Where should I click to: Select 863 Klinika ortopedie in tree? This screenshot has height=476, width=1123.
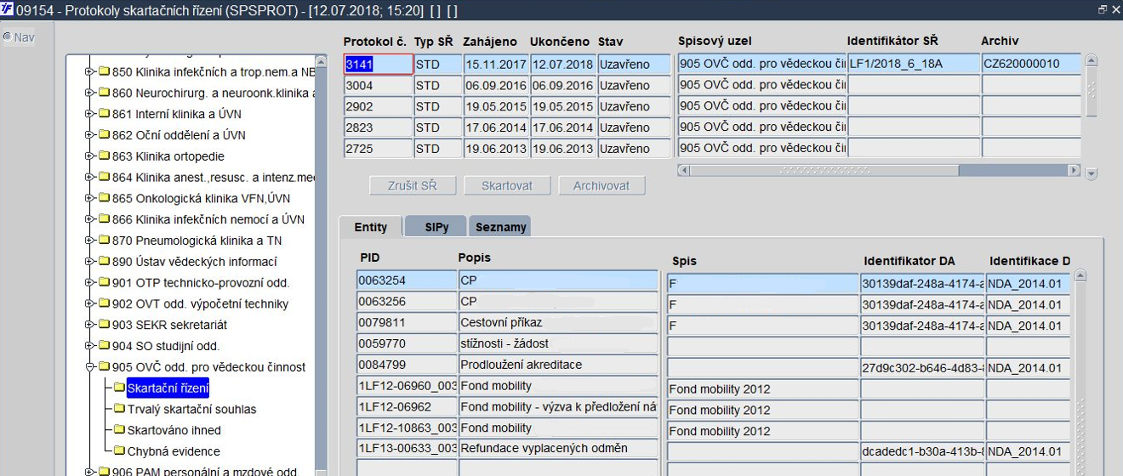click(168, 156)
